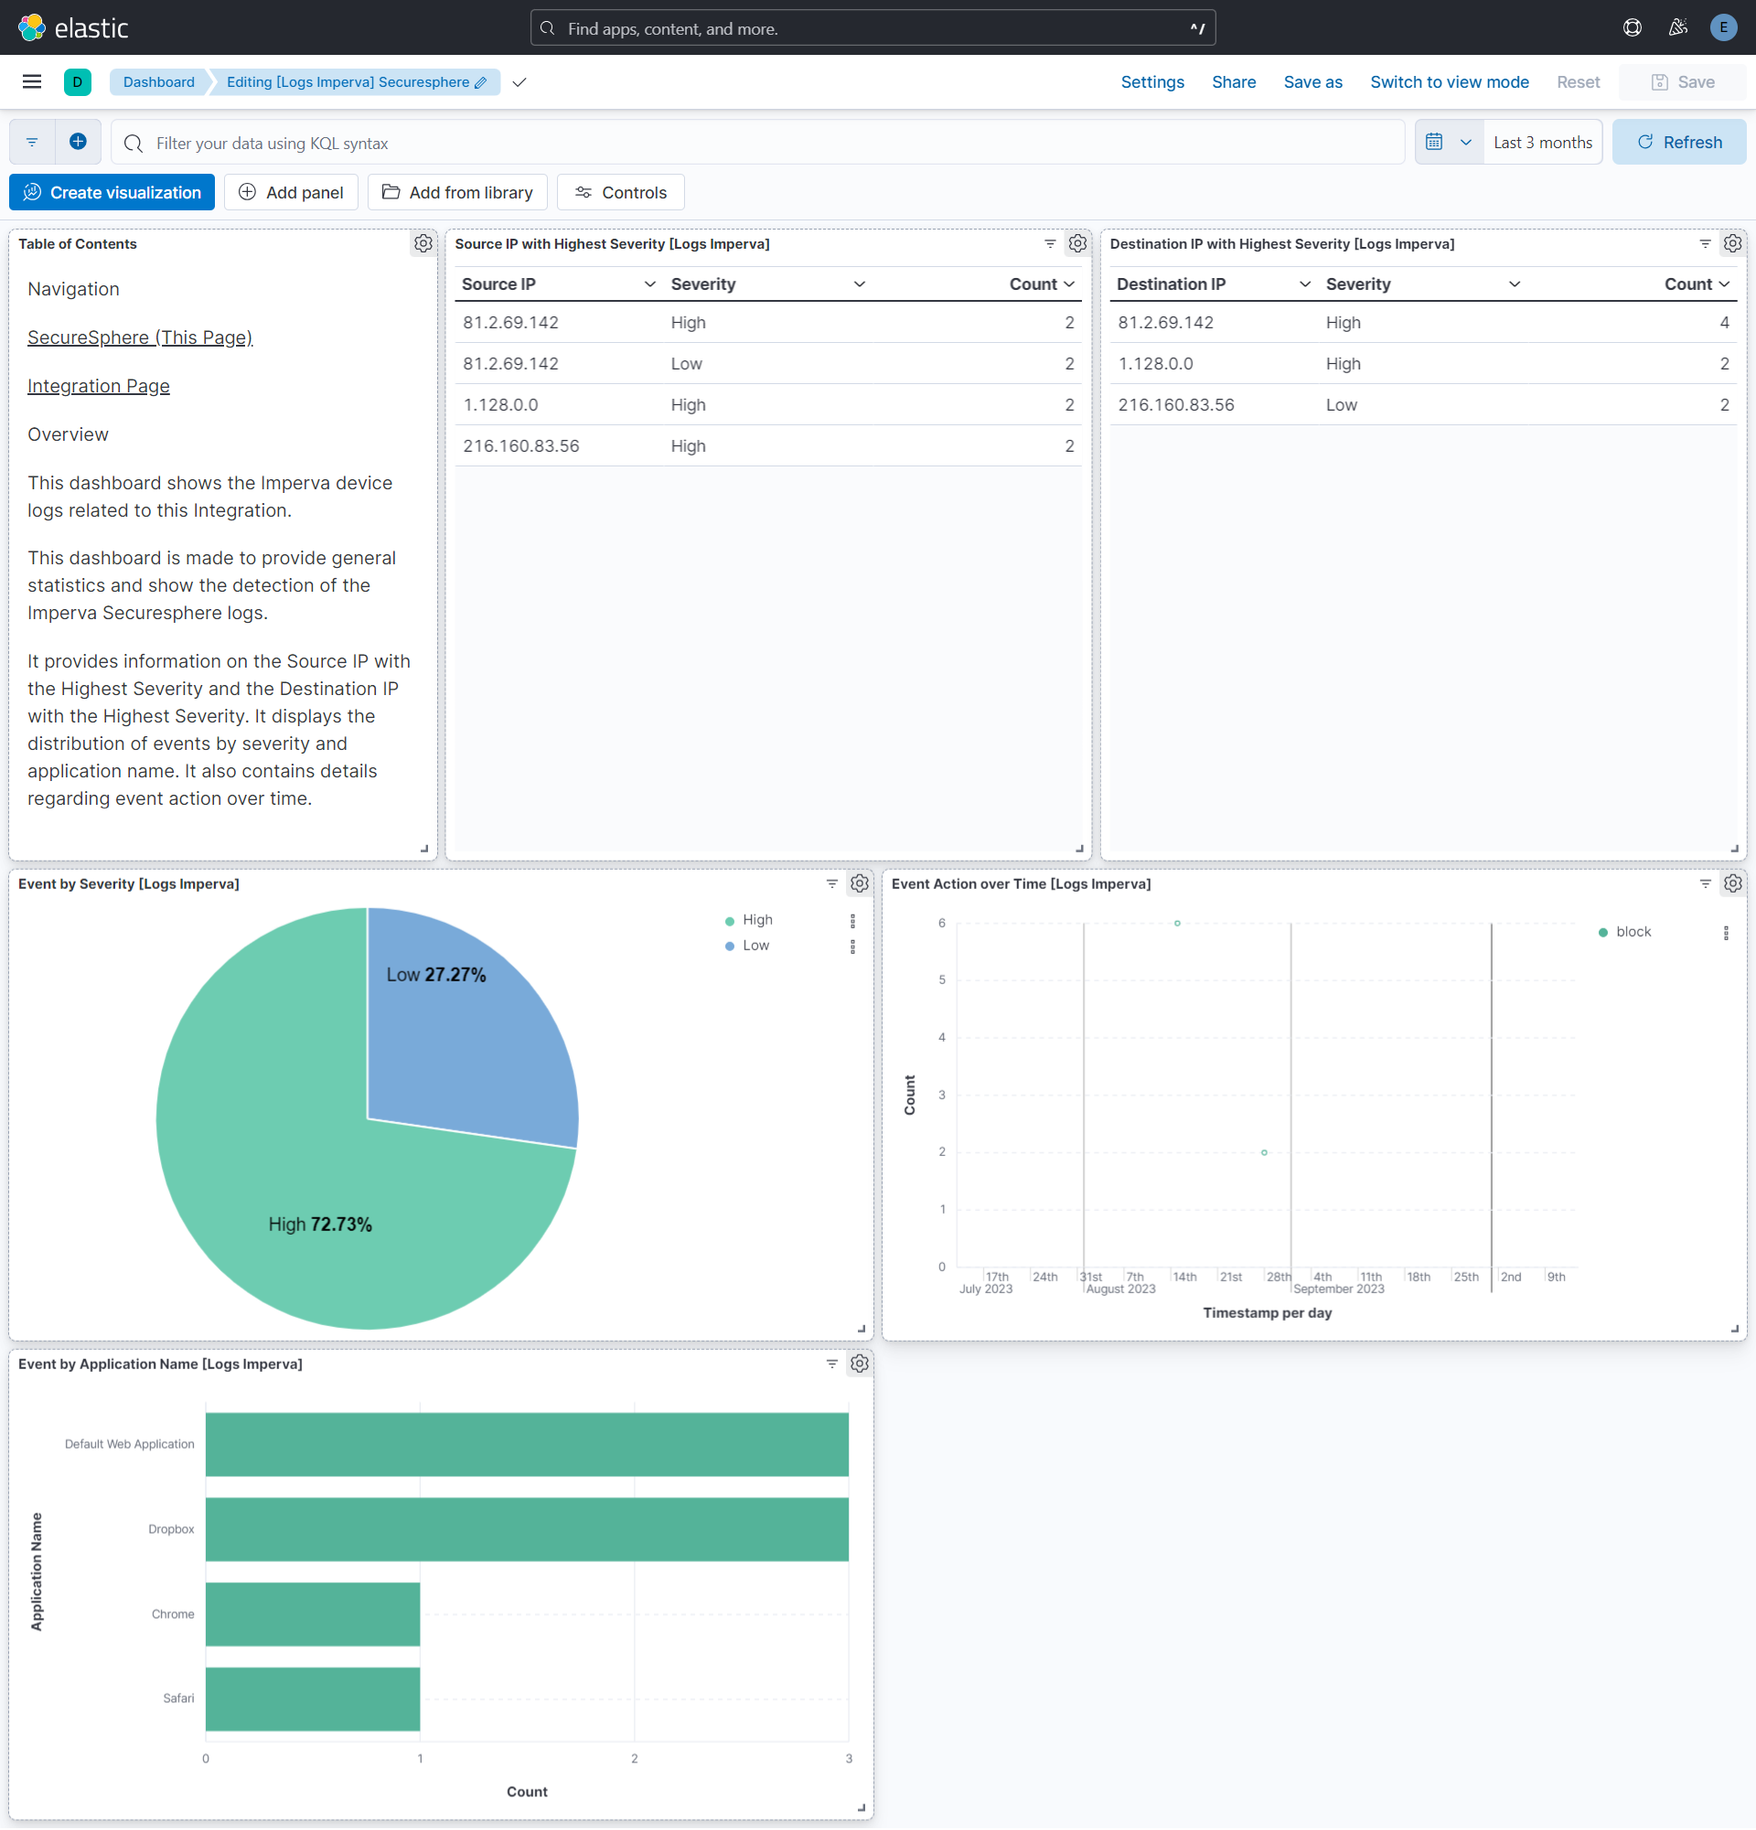Click the SecureSphere (This Page) link
The height and width of the screenshot is (1830, 1756).
click(x=139, y=337)
